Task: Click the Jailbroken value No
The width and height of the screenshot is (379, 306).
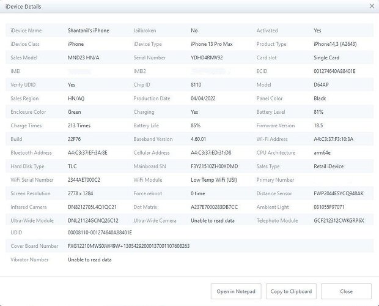Action: 194,31
